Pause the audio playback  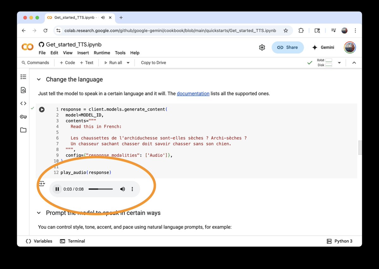[57, 189]
